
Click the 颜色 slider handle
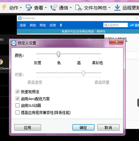click(58, 54)
